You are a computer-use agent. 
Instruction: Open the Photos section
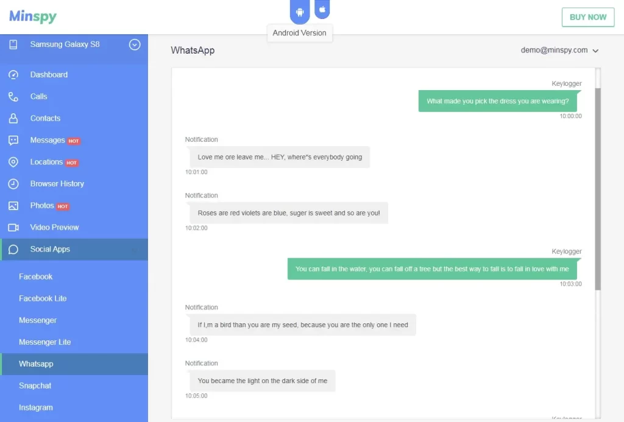coord(74,206)
